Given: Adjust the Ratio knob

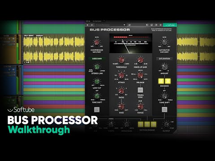Looking at the screenshot, I should coord(121,91).
